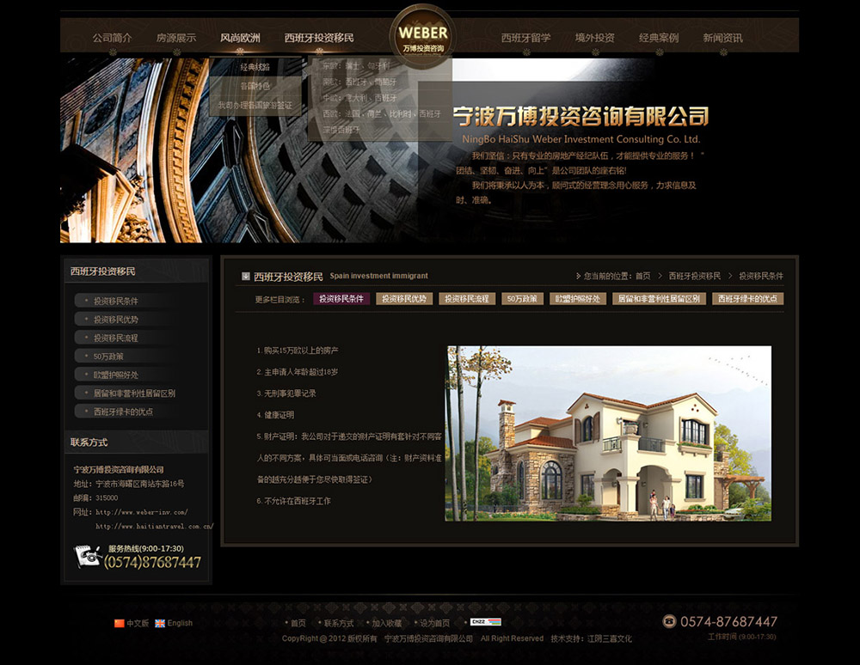Click the 加入收藏 footer link
The width and height of the screenshot is (860, 665).
pos(386,623)
